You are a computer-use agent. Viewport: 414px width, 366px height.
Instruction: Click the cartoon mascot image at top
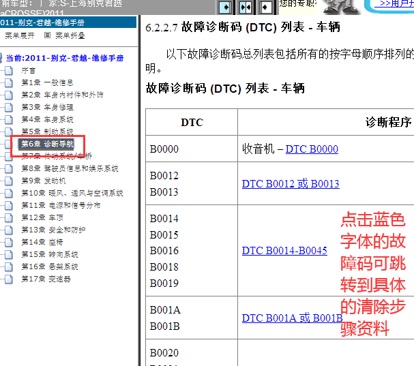340,7
